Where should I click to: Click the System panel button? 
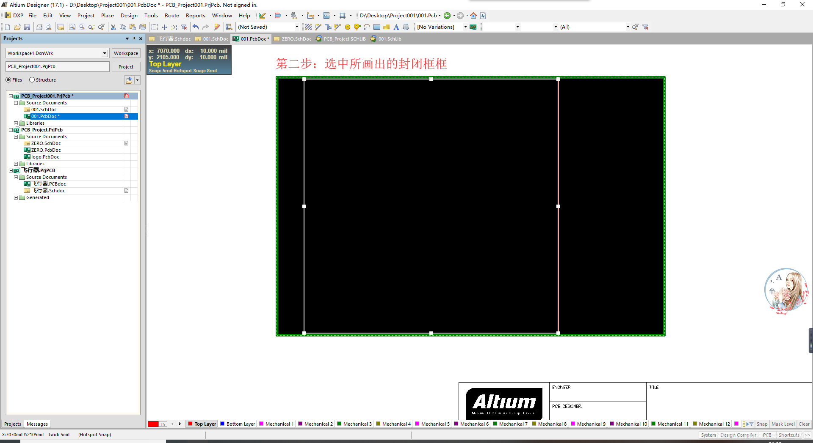pyautogui.click(x=708, y=435)
